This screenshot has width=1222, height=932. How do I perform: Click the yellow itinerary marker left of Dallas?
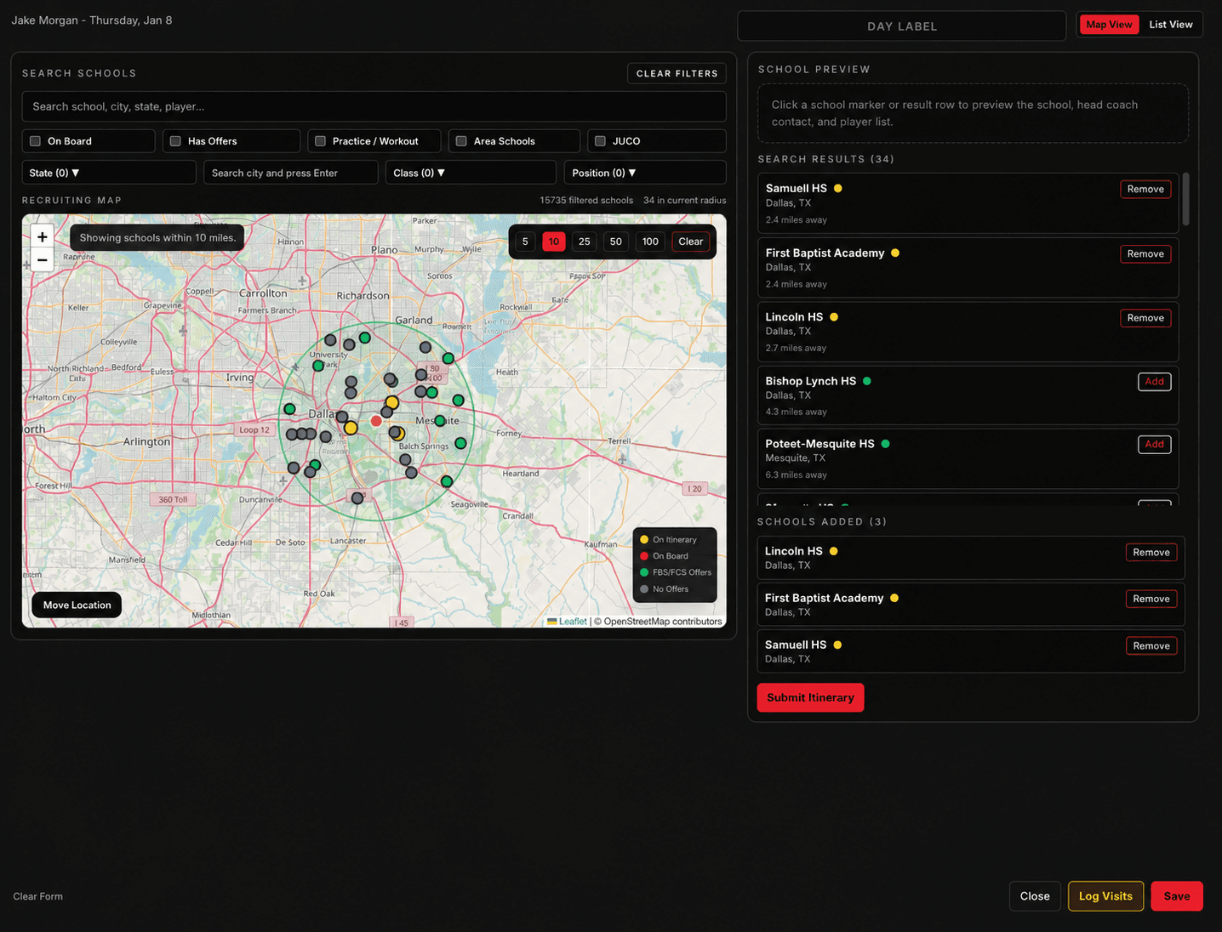pos(351,428)
